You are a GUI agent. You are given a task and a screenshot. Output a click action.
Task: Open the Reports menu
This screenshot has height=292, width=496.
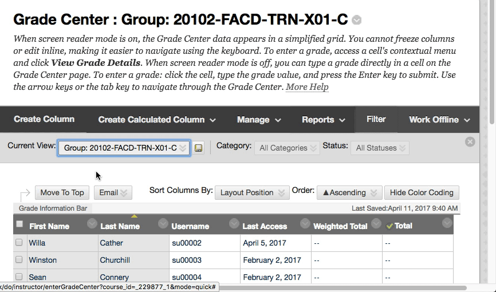tap(324, 120)
